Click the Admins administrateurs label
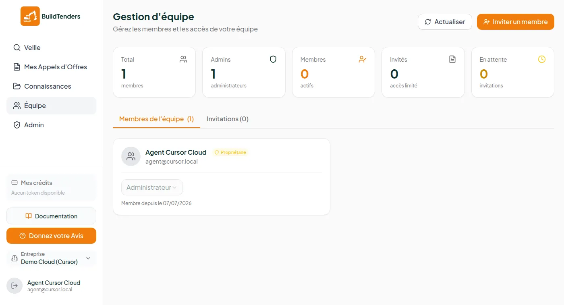The height and width of the screenshot is (305, 564). click(x=229, y=85)
